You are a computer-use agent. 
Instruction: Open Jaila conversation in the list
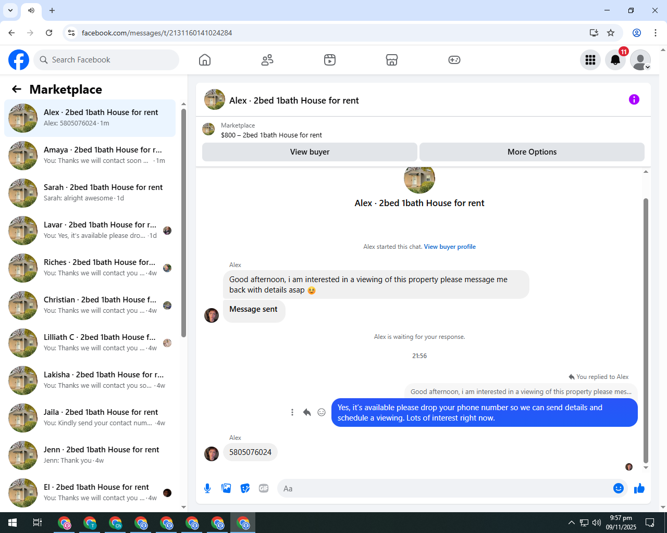click(90, 418)
